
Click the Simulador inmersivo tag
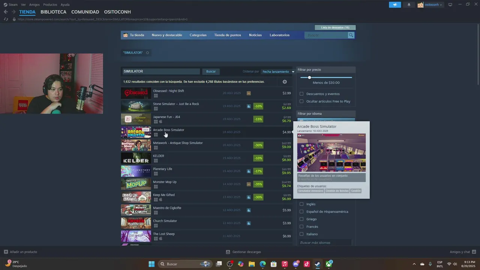[x=311, y=191]
